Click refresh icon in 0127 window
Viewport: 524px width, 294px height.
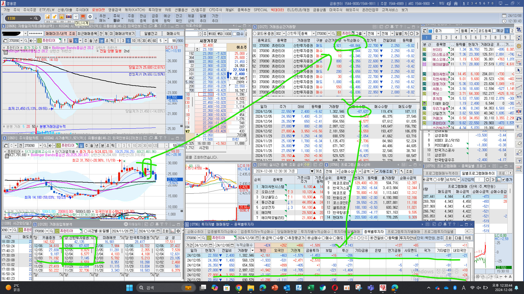coord(412,34)
